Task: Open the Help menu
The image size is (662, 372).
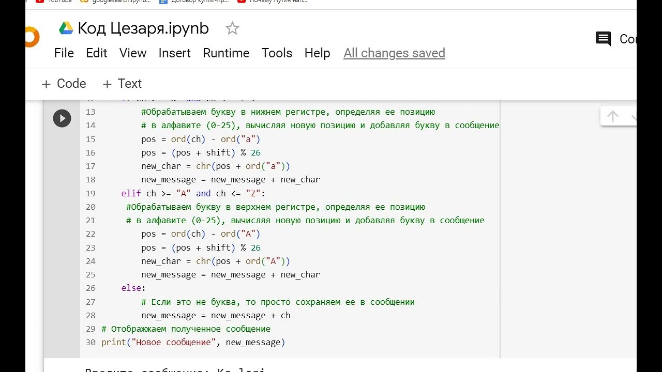Action: point(317,53)
